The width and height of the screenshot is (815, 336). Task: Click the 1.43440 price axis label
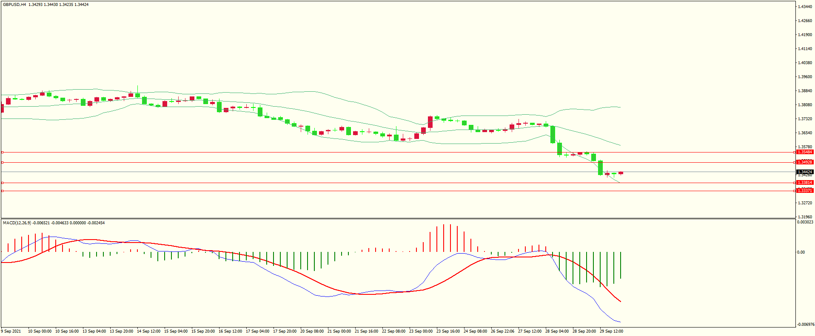(805, 7)
